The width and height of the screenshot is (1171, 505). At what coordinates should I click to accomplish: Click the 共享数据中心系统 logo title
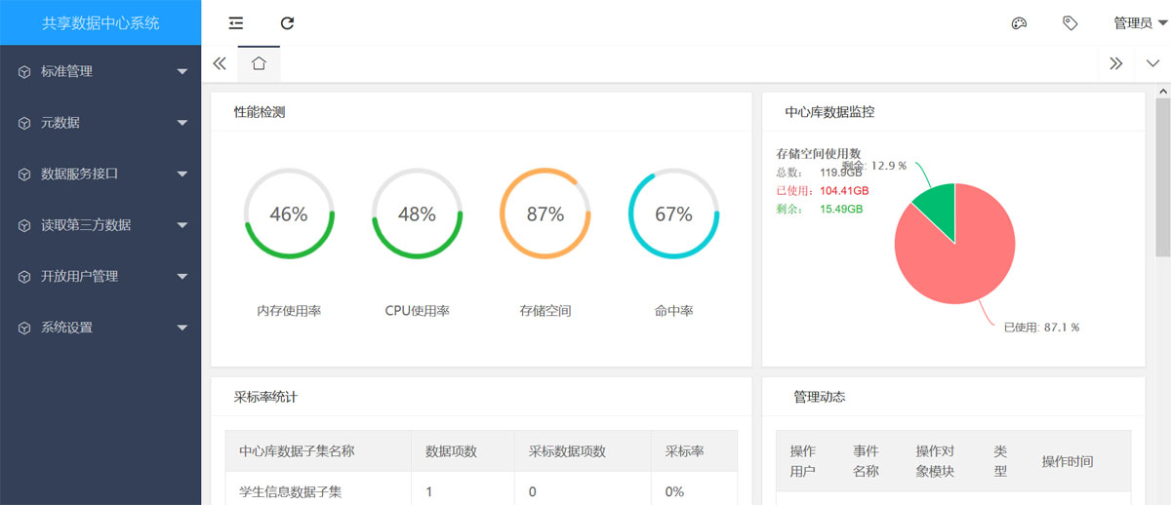coord(101,22)
